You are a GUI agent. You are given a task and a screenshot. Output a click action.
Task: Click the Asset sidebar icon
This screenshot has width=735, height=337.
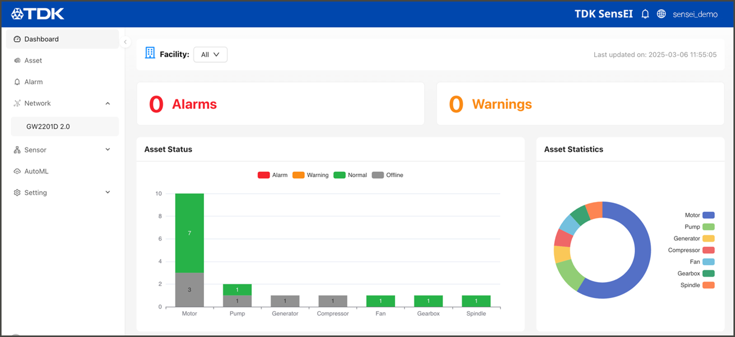pyautogui.click(x=17, y=61)
